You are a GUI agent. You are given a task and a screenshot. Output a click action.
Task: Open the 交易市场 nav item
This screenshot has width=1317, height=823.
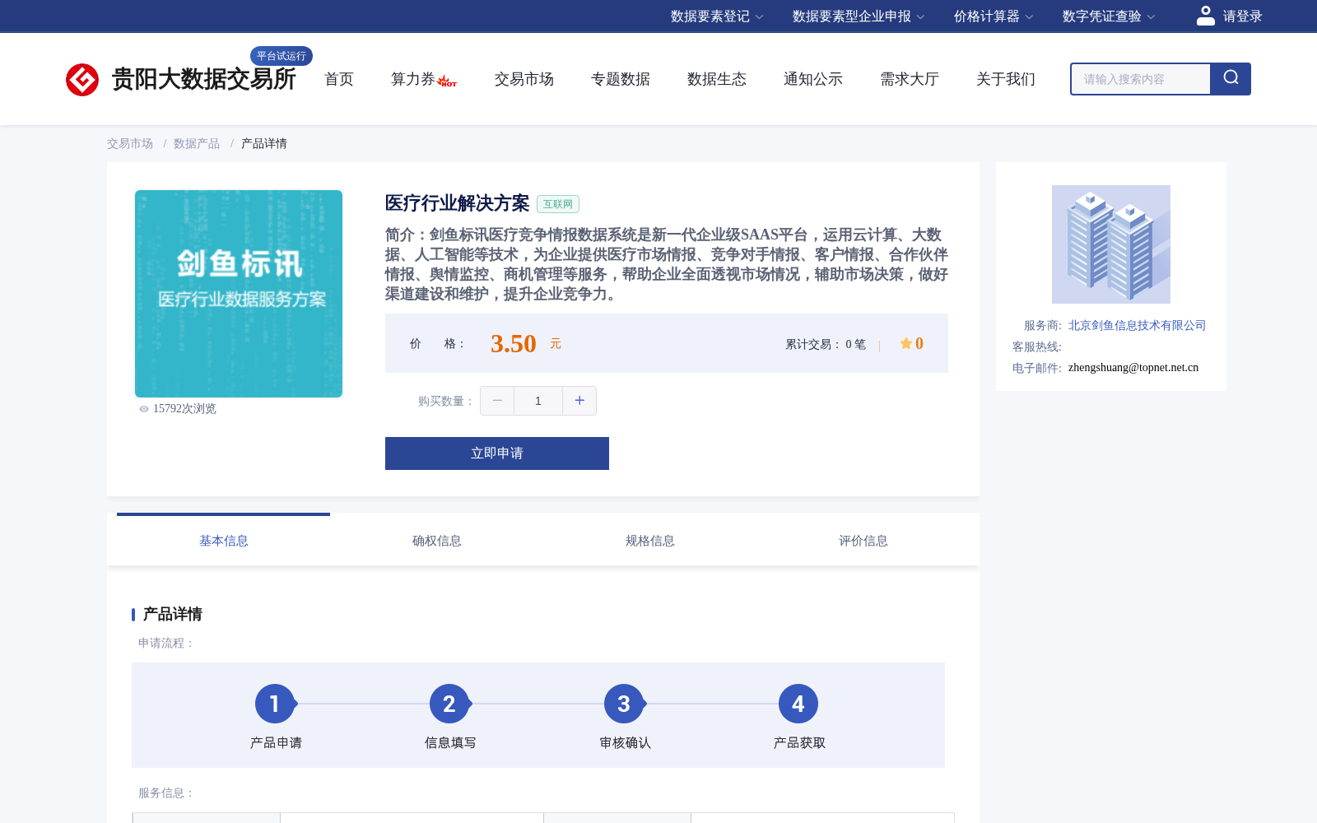[524, 79]
